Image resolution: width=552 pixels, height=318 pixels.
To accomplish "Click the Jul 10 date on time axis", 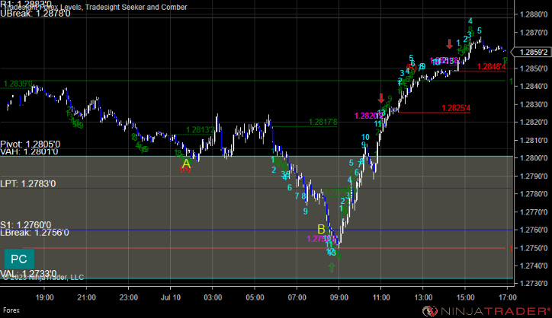I will [171, 297].
